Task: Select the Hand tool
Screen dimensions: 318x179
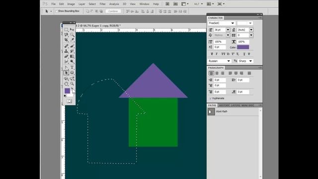Action: [66, 84]
